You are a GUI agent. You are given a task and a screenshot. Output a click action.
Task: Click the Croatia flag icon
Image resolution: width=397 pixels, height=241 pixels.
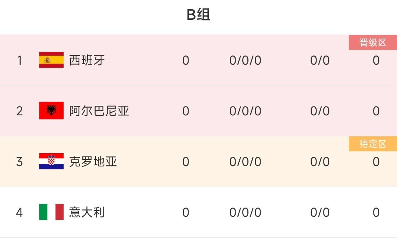click(51, 161)
